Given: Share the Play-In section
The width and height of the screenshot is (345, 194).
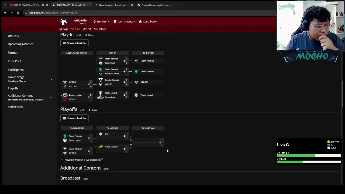Looking at the screenshot, I should click(89, 35).
